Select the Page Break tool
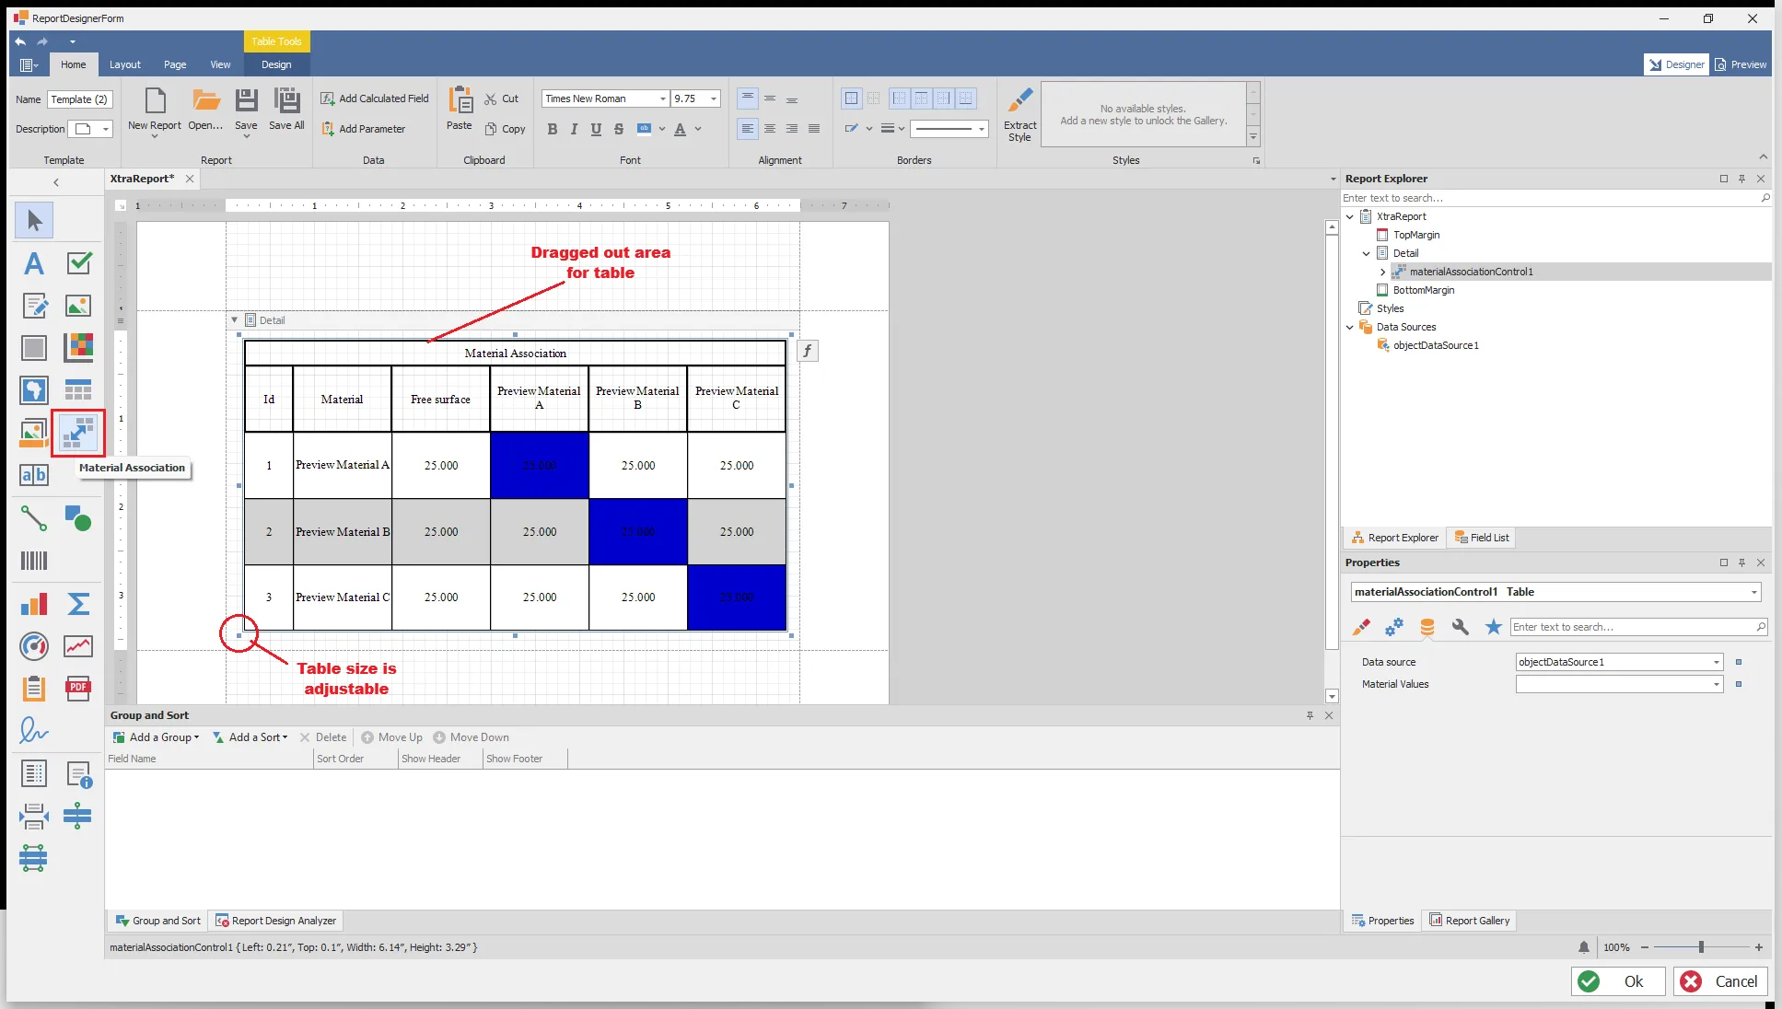 34,816
